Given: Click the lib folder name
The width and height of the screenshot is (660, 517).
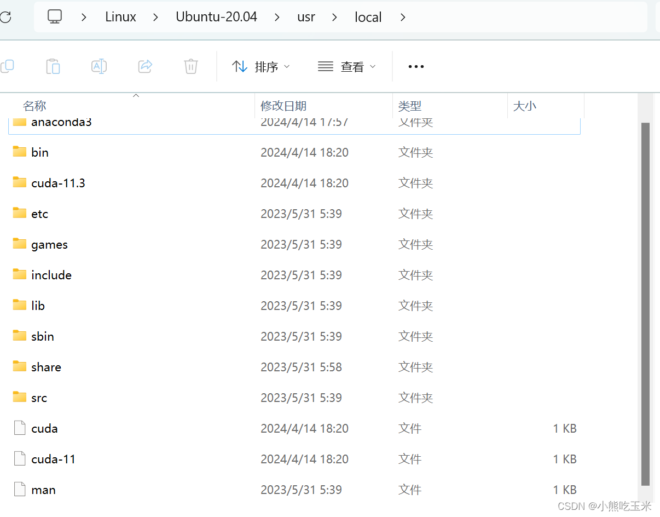Looking at the screenshot, I should [x=38, y=306].
